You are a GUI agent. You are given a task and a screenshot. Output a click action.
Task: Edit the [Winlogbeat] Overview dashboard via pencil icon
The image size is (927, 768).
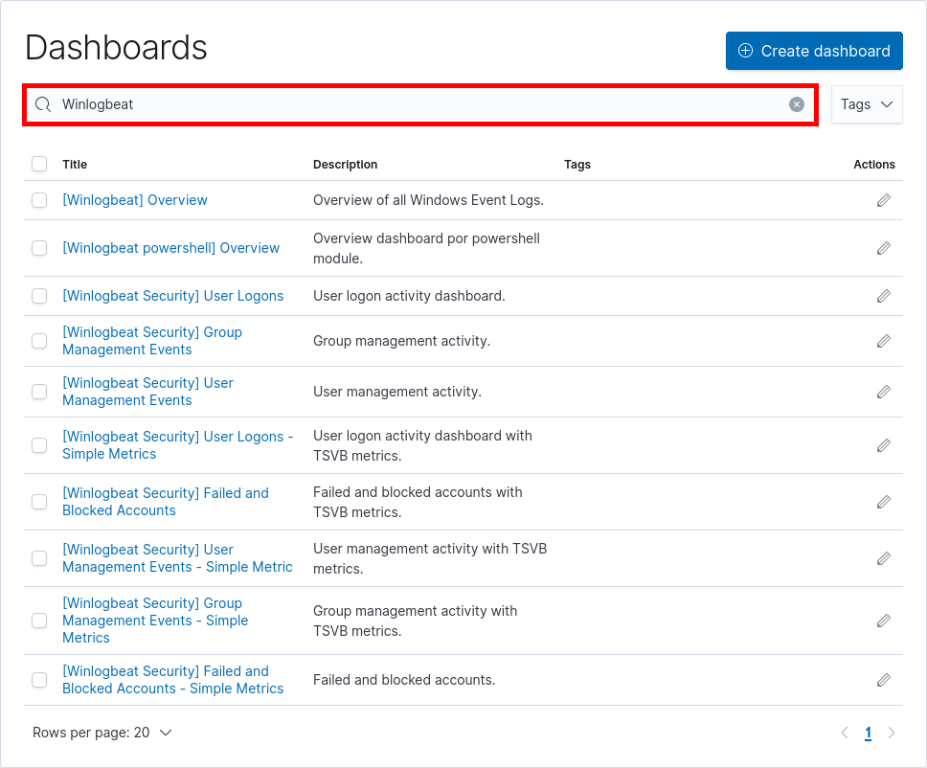883,200
